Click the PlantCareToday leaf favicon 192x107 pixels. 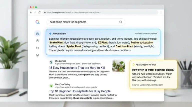click(51, 86)
